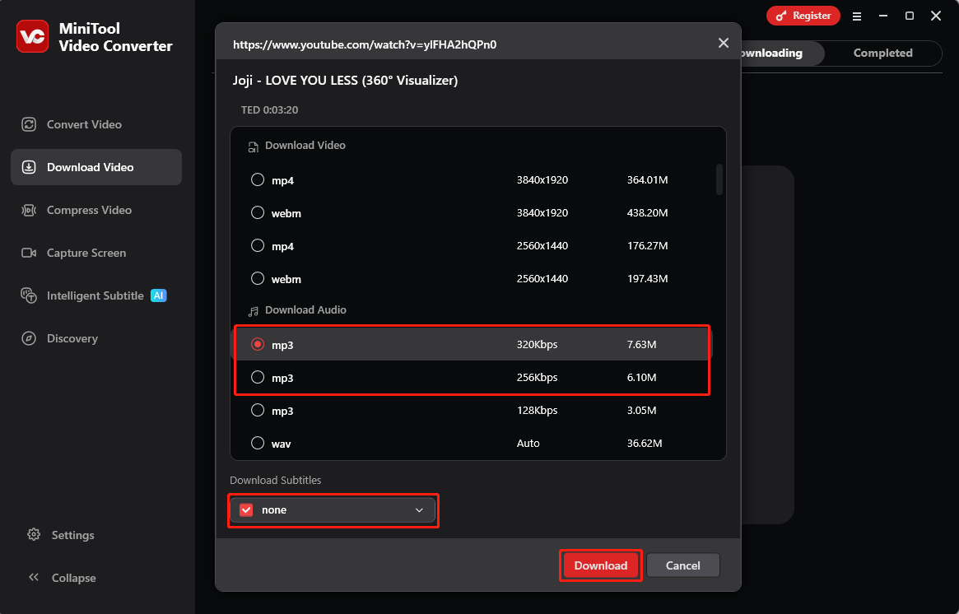Switch to the Completed tab
Screen dimensions: 959x614
tap(882, 53)
